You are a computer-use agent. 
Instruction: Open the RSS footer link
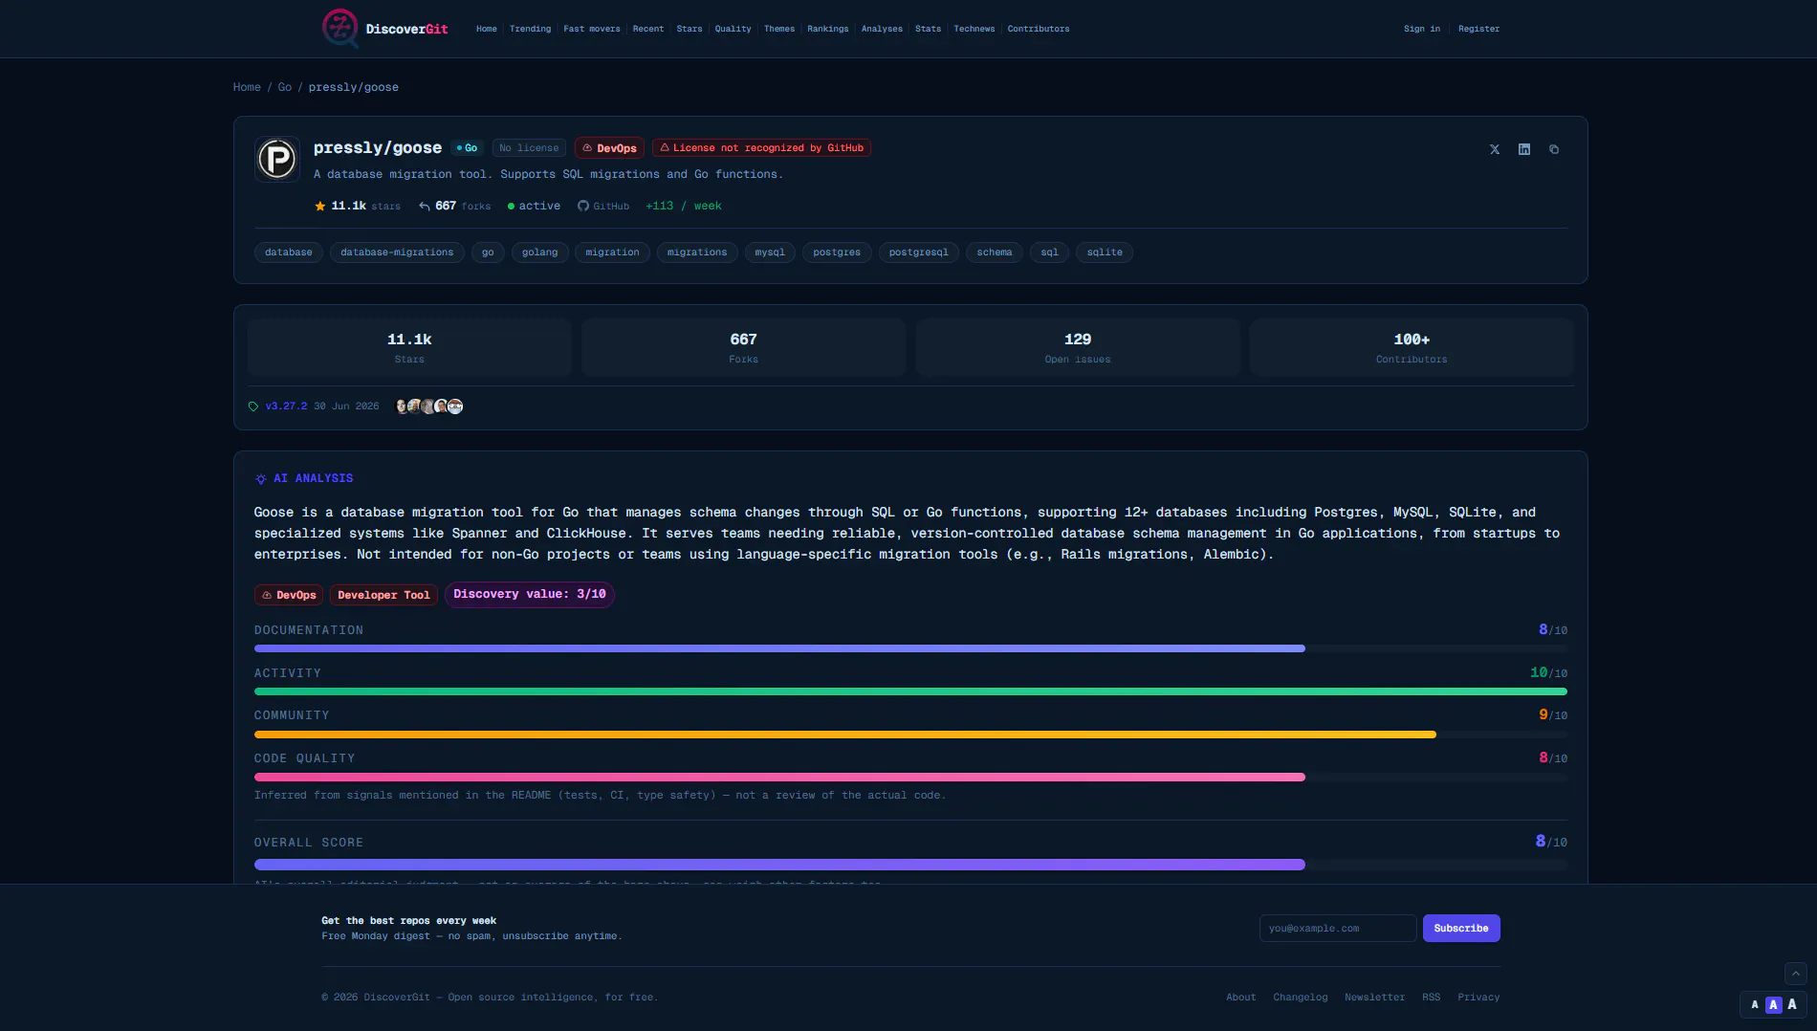(1432, 998)
